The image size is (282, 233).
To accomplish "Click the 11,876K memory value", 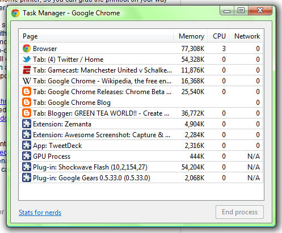I will [193, 70].
